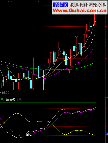Select the green horizontal line in indicator panel

click(48, 102)
